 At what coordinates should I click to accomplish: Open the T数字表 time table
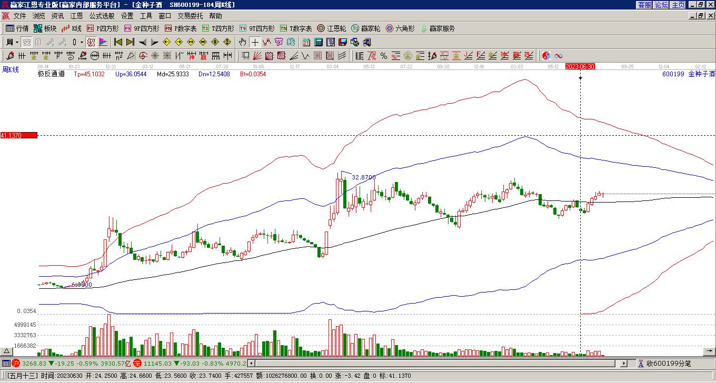point(296,28)
